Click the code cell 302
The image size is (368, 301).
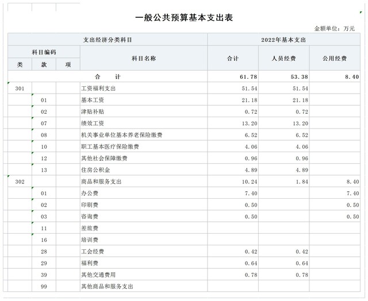click(20, 182)
